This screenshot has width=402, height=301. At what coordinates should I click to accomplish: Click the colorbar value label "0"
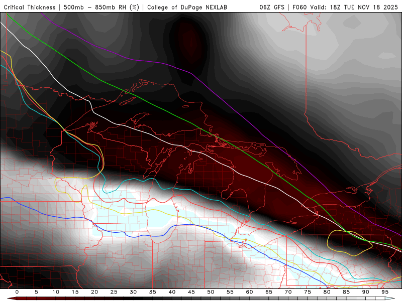coord(17,292)
